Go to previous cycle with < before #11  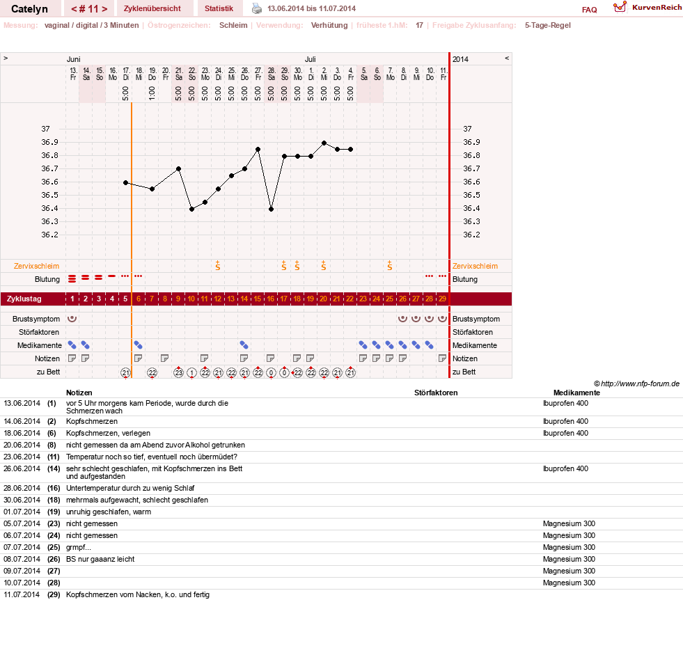[x=74, y=9]
